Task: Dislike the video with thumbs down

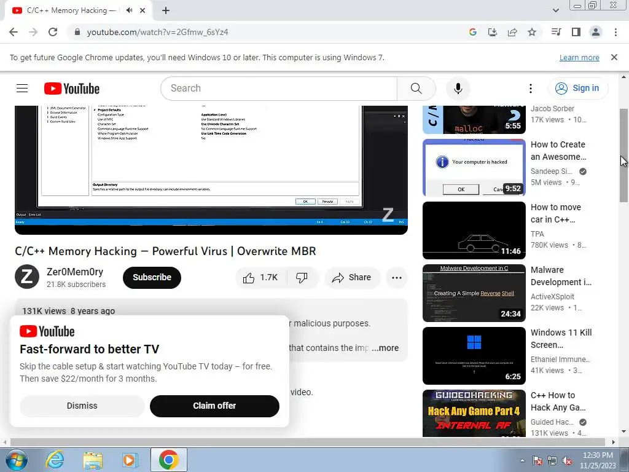Action: (x=302, y=277)
